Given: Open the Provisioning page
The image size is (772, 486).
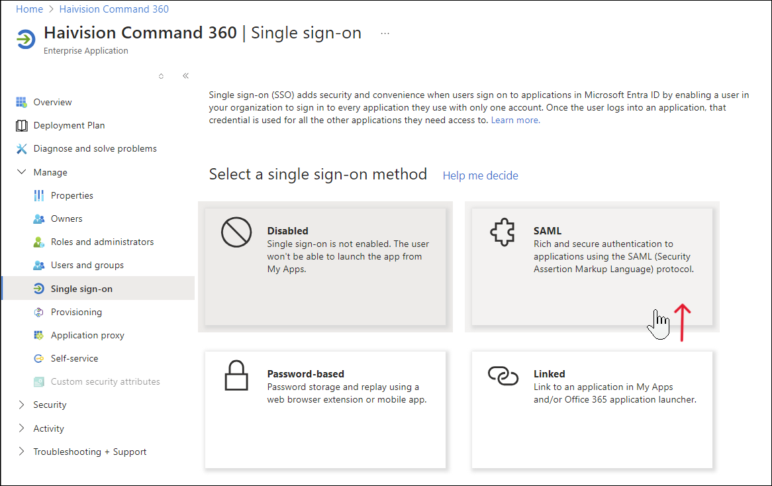Looking at the screenshot, I should coord(75,311).
